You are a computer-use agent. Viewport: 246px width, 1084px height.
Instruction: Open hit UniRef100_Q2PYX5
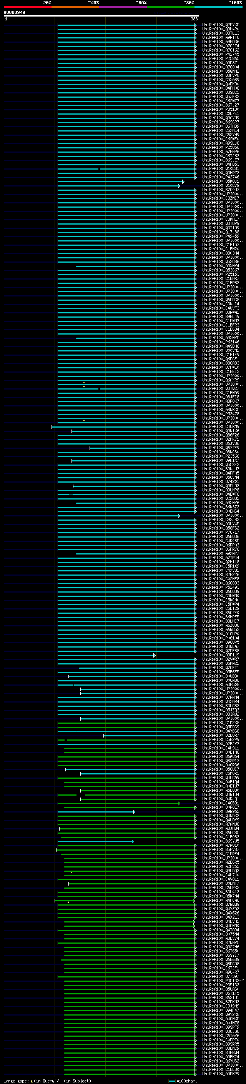(x=221, y=25)
